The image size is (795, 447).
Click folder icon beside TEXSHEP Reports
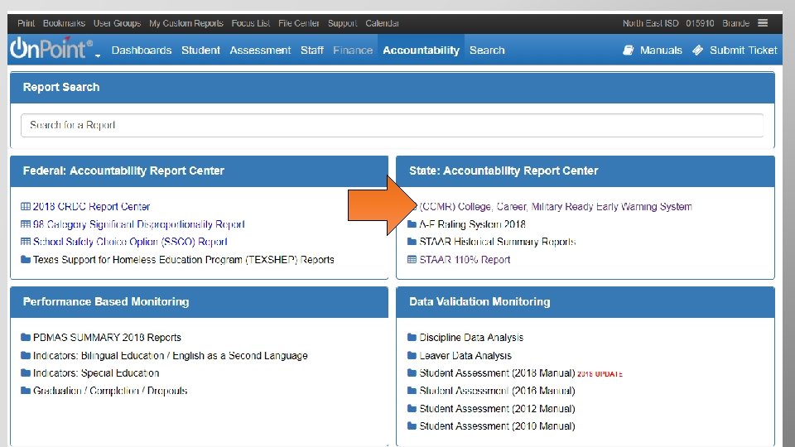click(x=26, y=259)
